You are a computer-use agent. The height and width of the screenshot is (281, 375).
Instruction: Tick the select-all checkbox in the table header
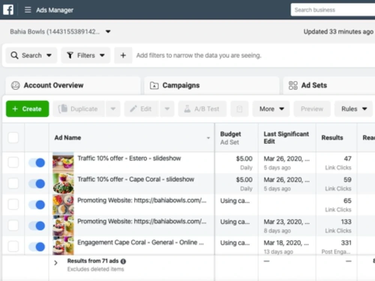[x=13, y=138]
